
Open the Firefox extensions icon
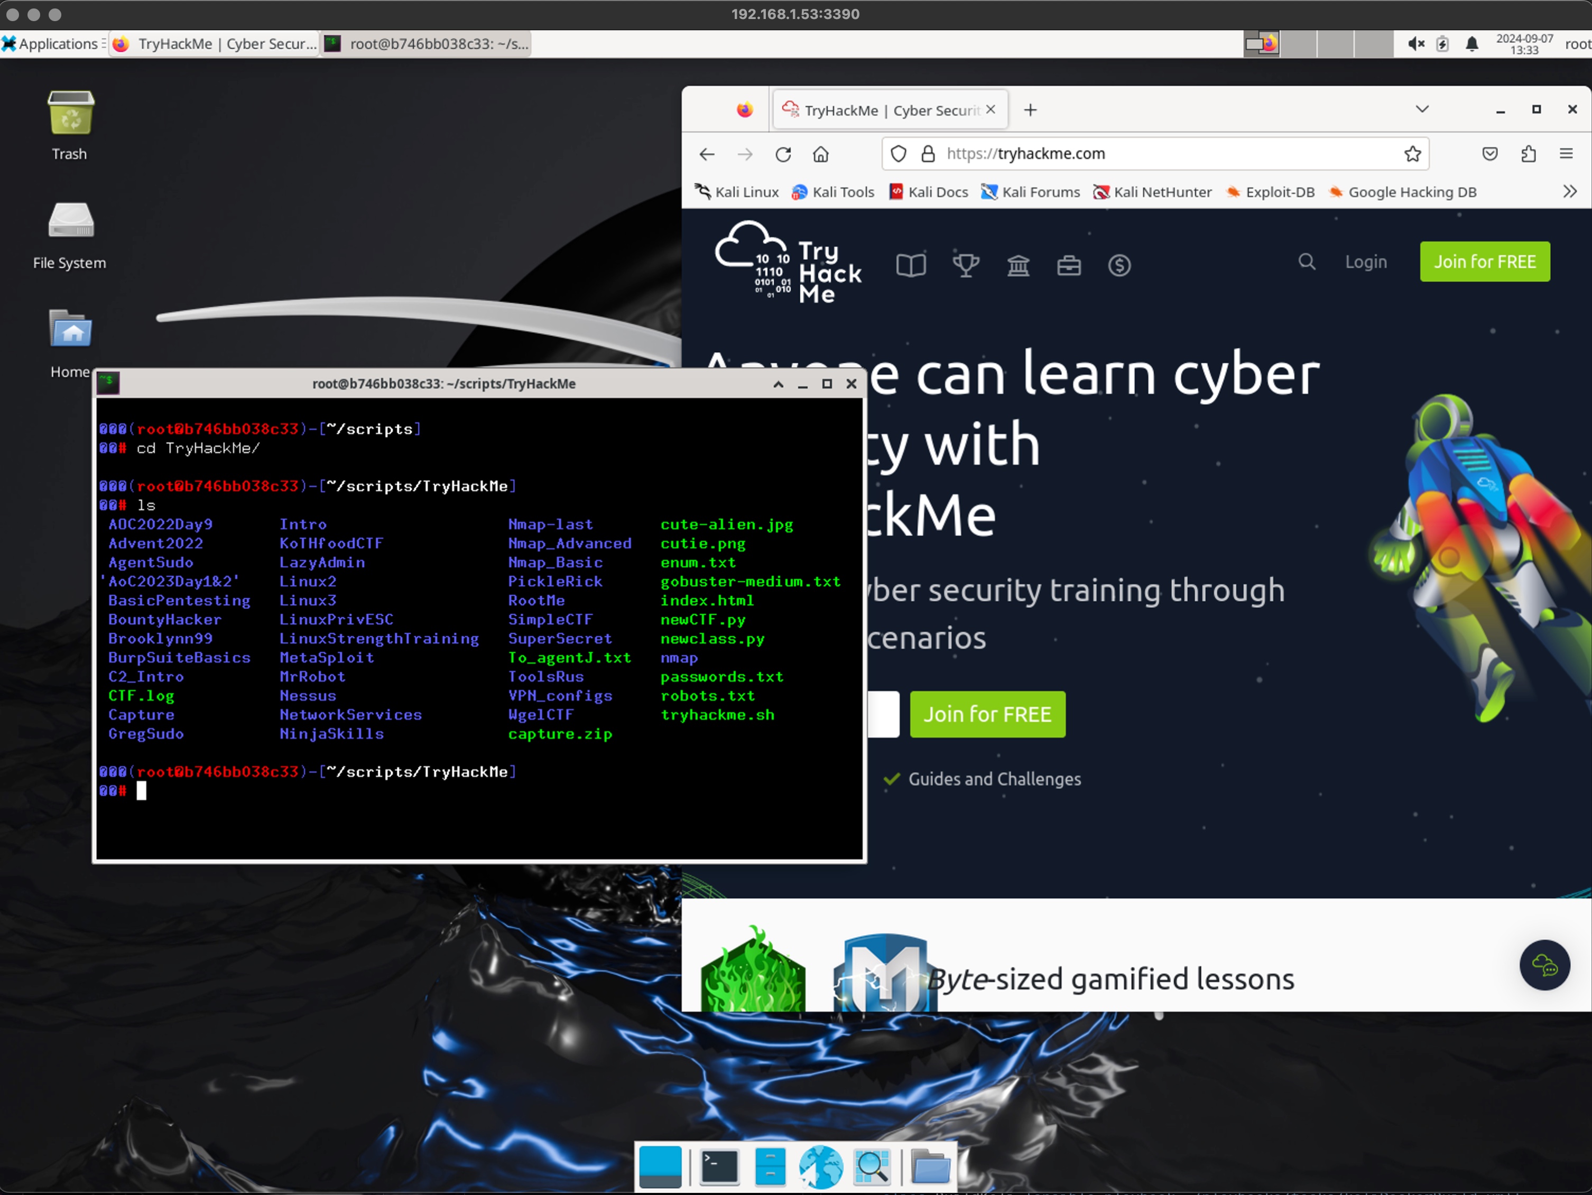pos(1528,154)
